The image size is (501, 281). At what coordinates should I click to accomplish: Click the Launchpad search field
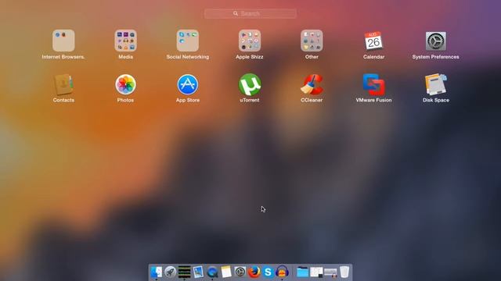(x=250, y=13)
